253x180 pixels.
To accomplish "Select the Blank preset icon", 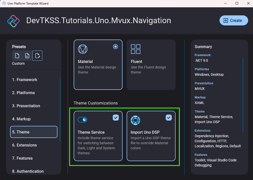I will 17,55.
